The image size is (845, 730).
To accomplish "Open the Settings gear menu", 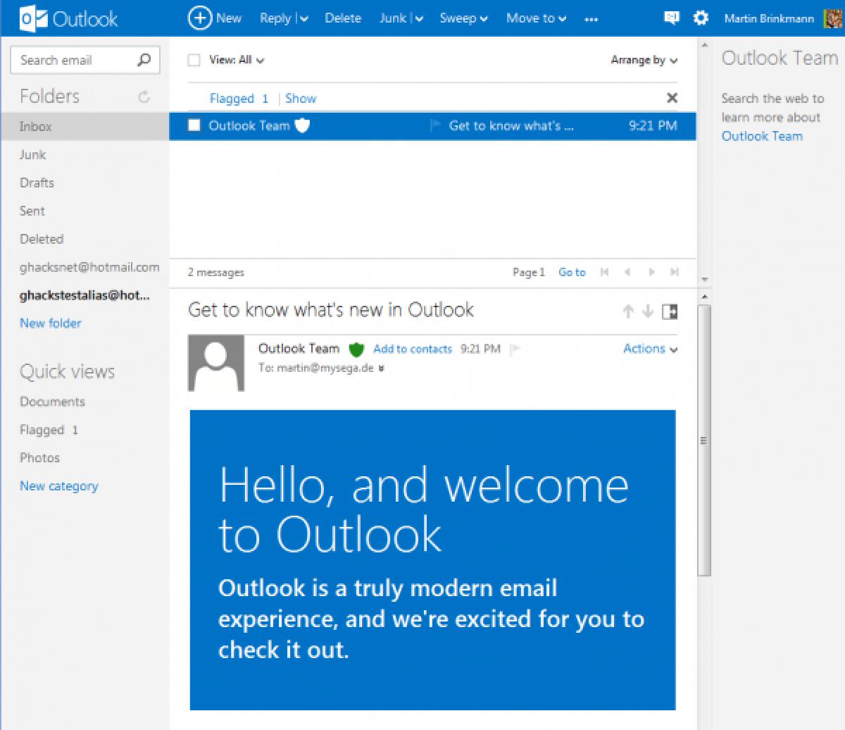I will click(701, 18).
